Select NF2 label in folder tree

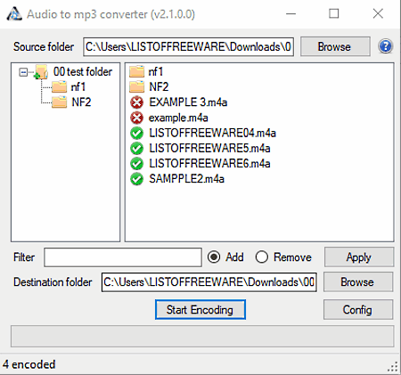click(x=81, y=102)
